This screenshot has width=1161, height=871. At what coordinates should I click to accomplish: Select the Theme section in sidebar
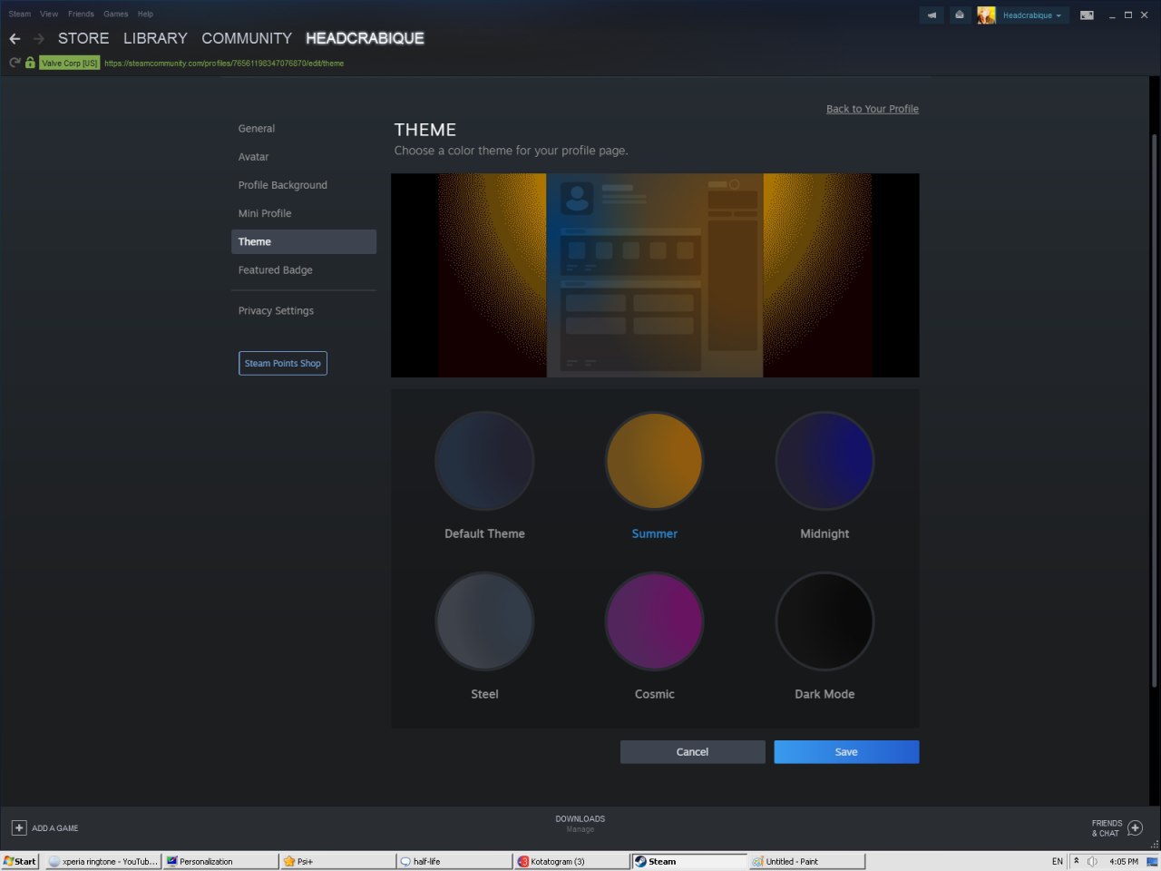point(304,241)
